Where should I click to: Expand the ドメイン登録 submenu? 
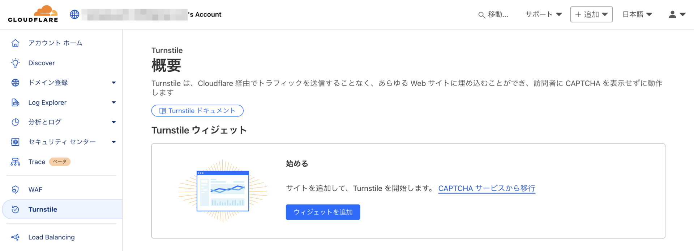[x=114, y=83]
